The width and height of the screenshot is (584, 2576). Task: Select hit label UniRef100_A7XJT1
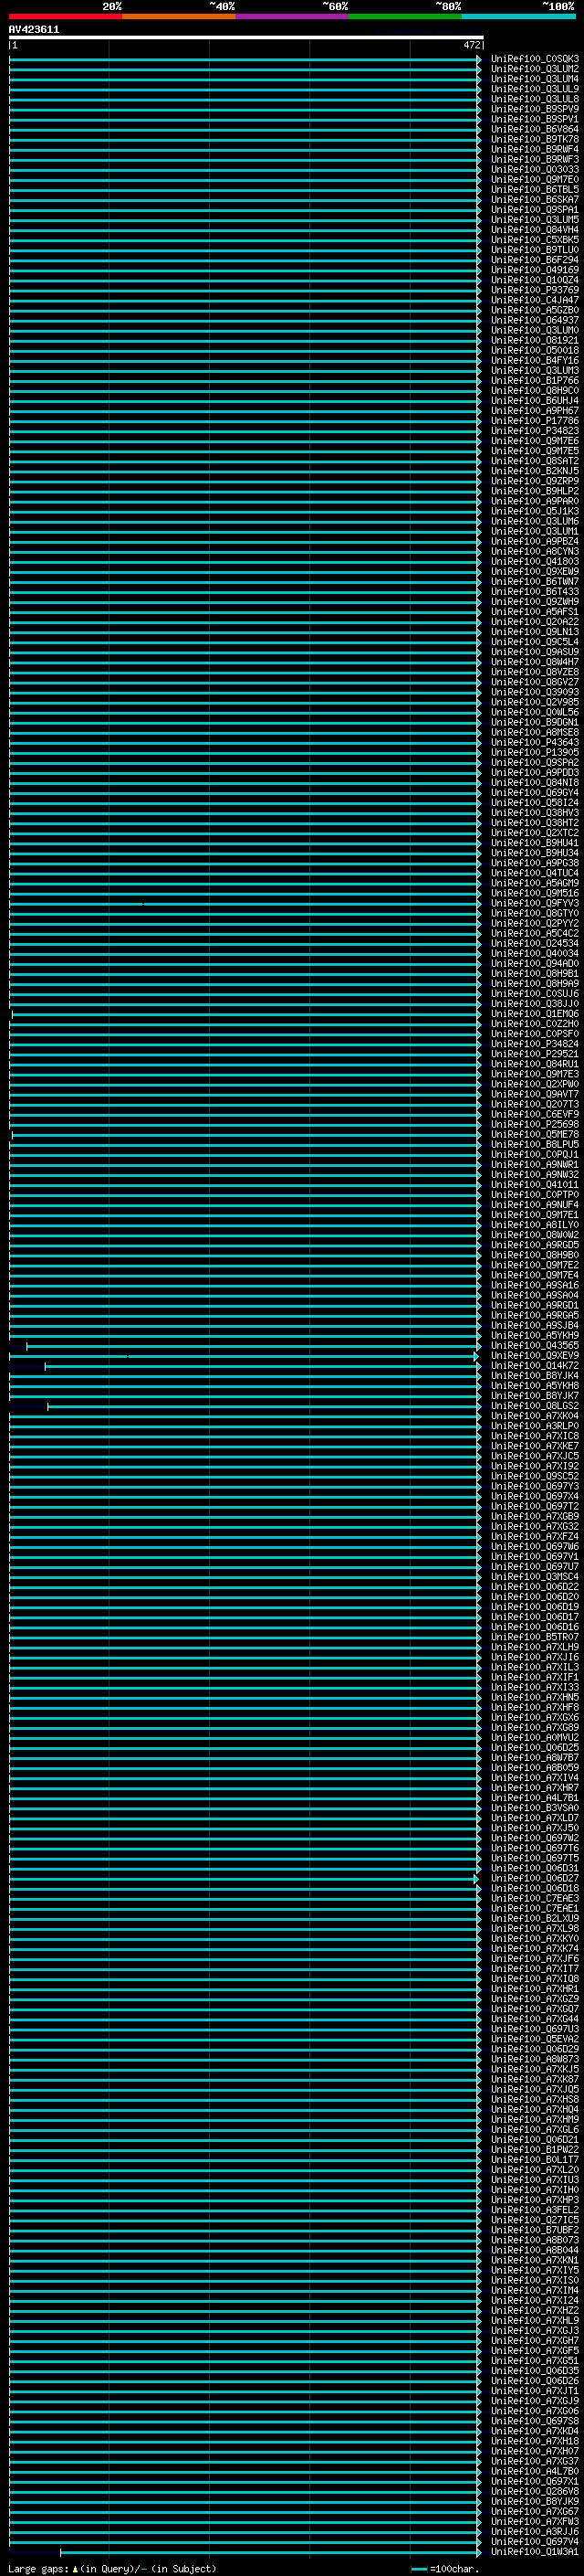(x=535, y=2390)
